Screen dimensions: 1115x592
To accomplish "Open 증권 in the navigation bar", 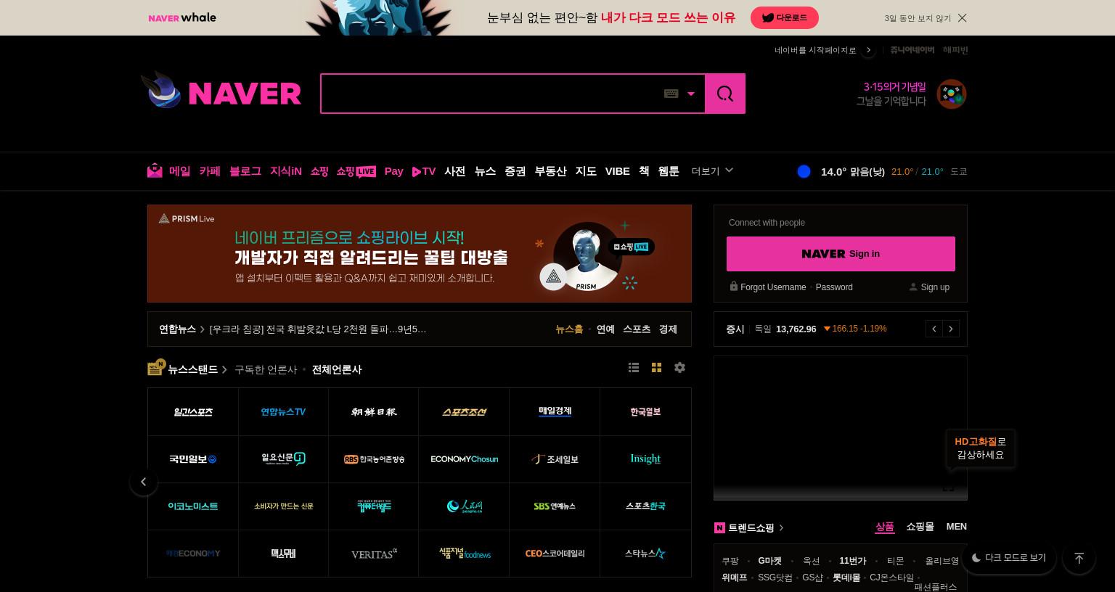I will [x=515, y=171].
